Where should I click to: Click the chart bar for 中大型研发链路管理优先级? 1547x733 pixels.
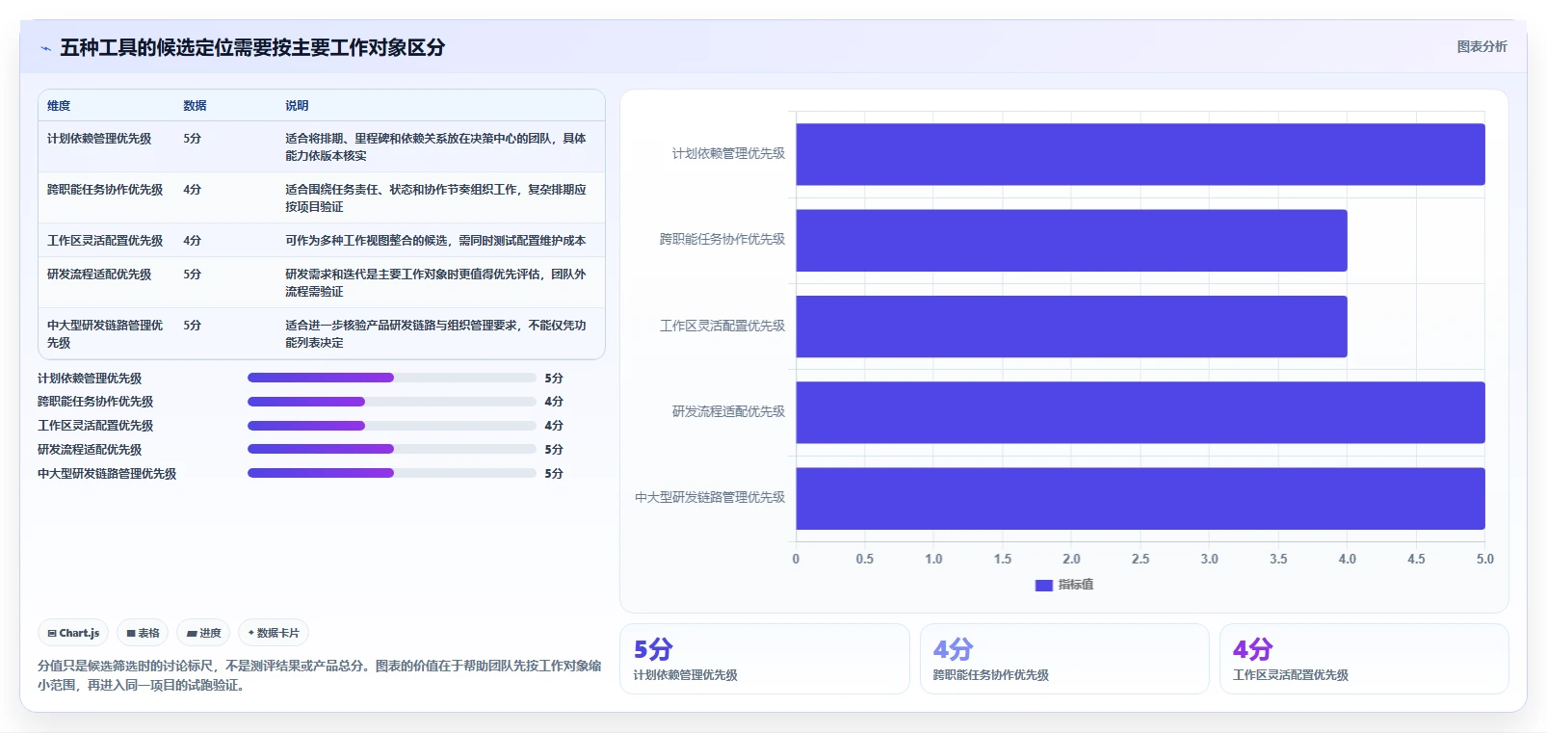(x=1141, y=498)
